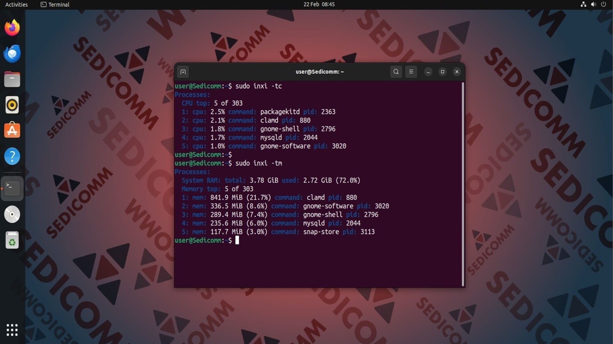Open the terminal hamburger menu
Image resolution: width=613 pixels, height=344 pixels.
point(411,72)
